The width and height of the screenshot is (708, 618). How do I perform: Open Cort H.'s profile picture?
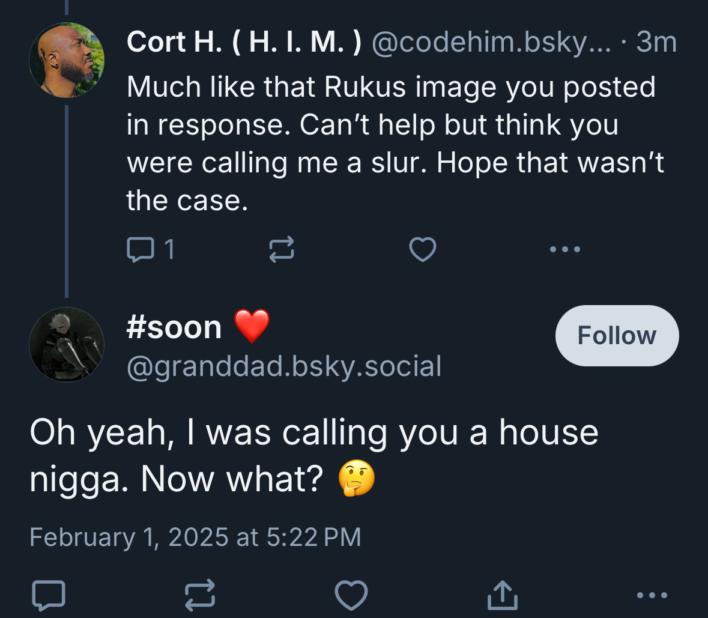click(x=67, y=60)
